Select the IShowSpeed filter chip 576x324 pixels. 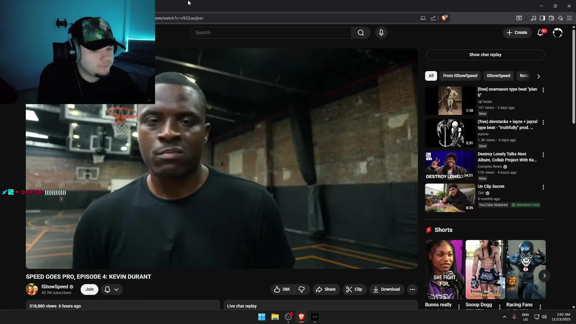tap(499, 76)
